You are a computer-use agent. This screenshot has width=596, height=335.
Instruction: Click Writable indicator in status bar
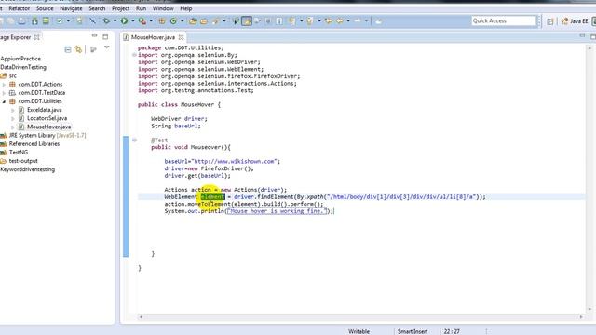pos(359,331)
